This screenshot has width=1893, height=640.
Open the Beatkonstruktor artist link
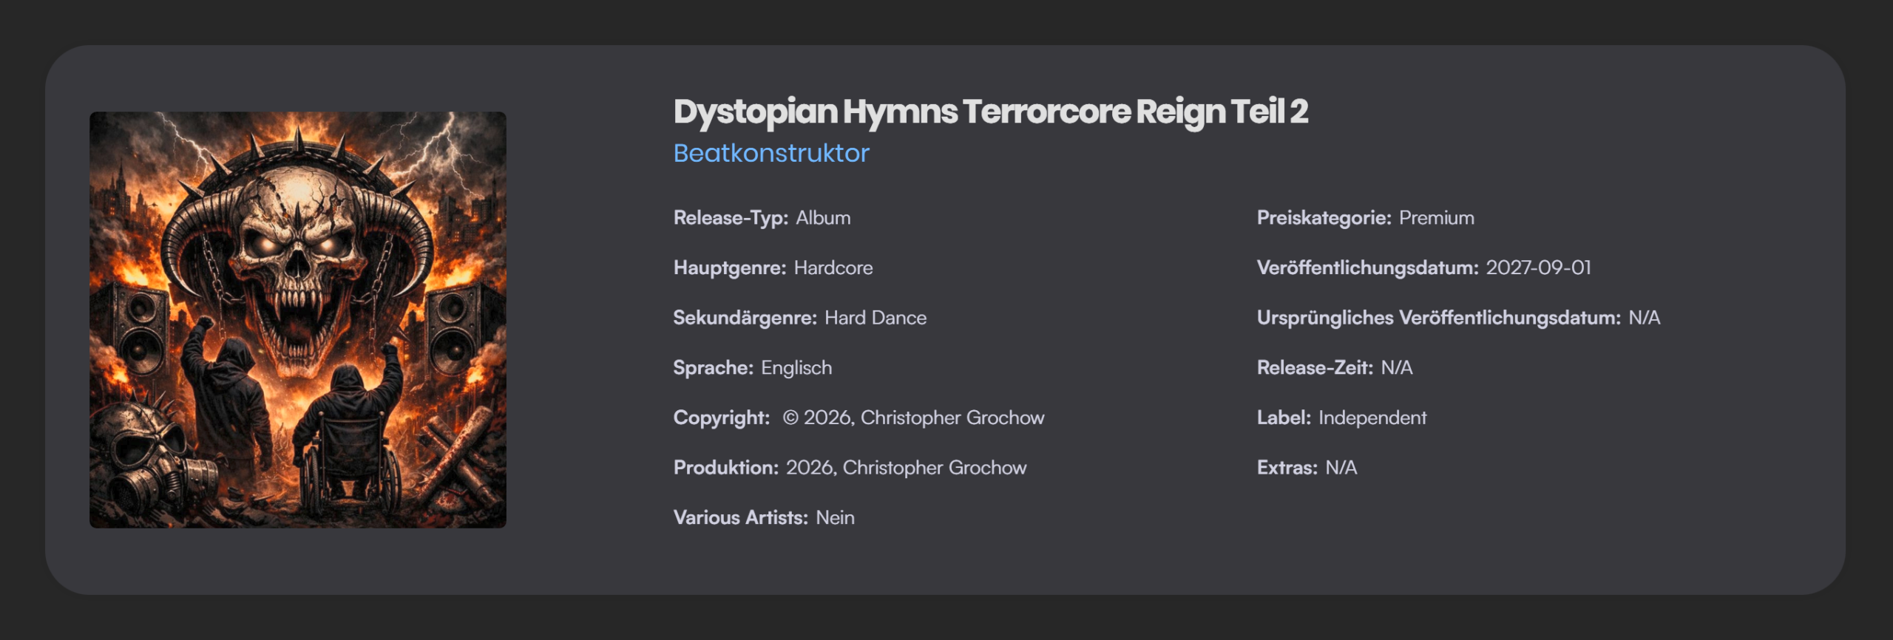click(x=771, y=153)
